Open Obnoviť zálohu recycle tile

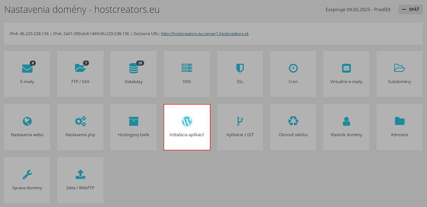point(293,127)
